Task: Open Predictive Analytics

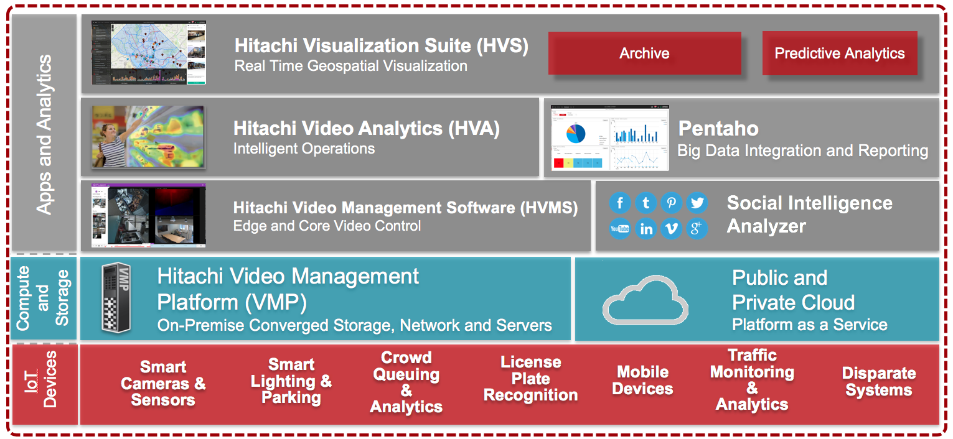Action: (840, 53)
